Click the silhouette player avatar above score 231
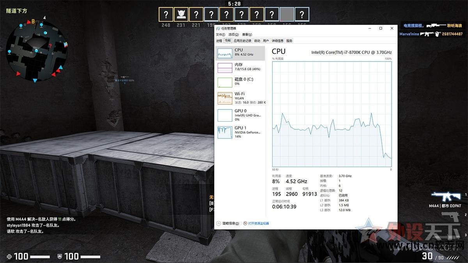The height and width of the screenshot is (263, 468). (x=181, y=15)
